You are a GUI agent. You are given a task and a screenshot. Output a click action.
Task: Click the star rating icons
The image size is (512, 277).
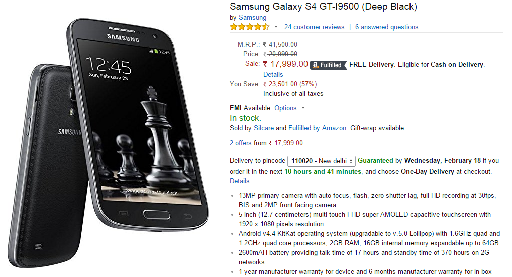(250, 27)
